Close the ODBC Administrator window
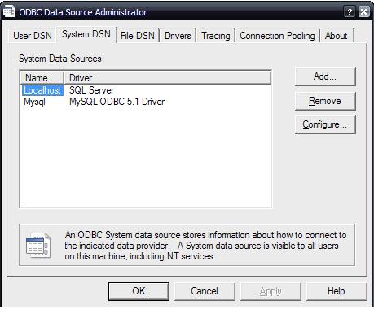The width and height of the screenshot is (374, 309). 364,12
